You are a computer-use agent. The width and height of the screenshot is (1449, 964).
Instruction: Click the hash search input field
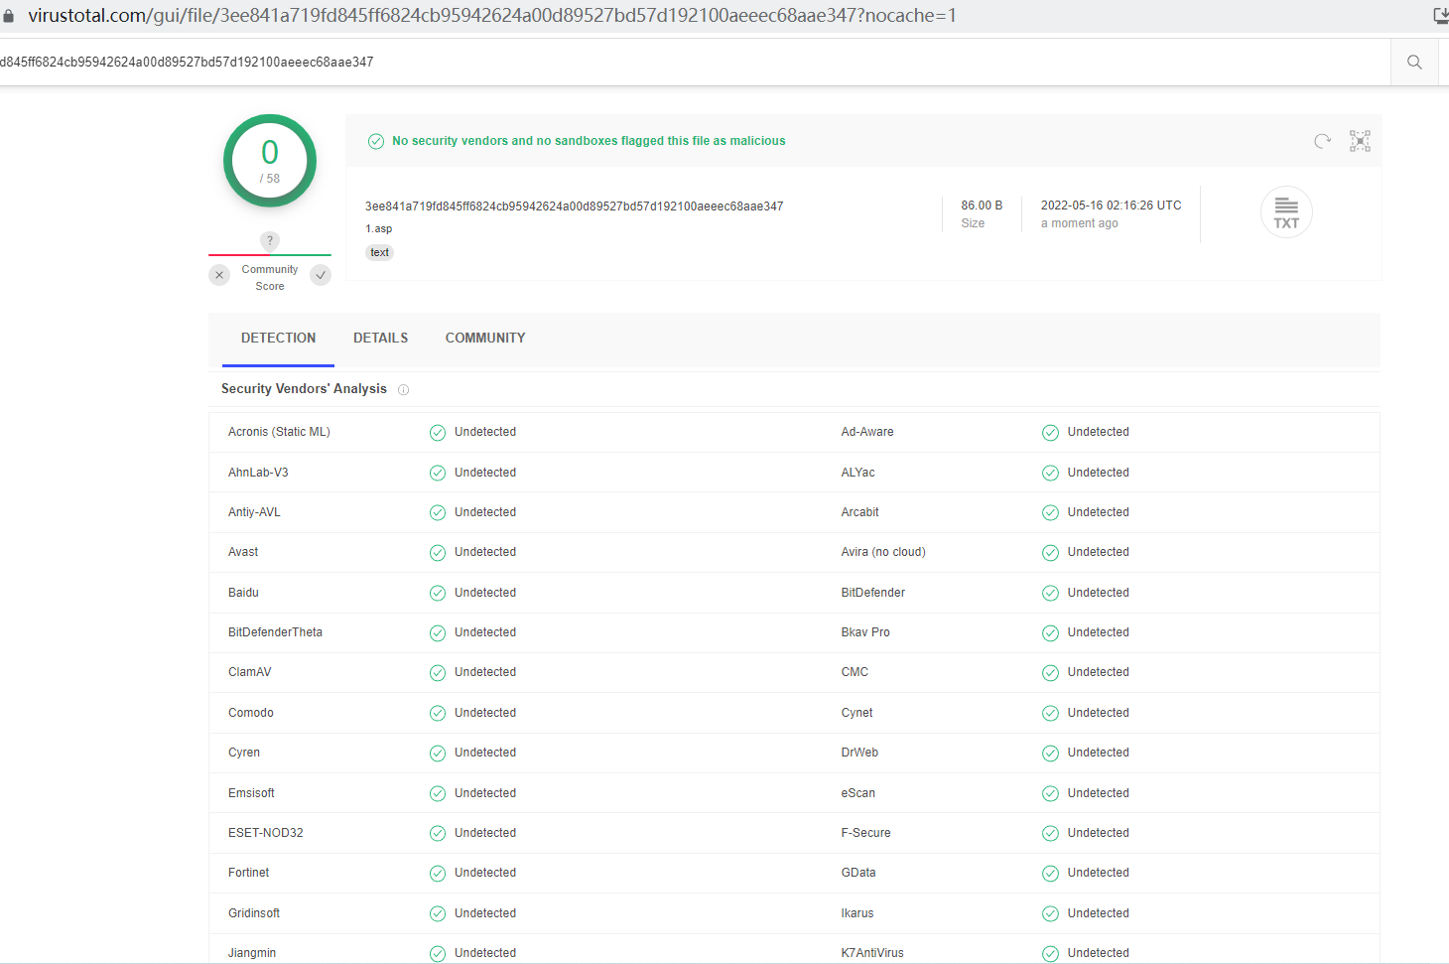(695, 62)
